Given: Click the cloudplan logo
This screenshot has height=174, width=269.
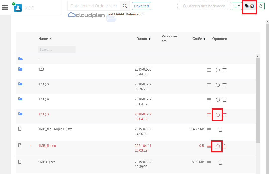Looking at the screenshot, I should point(86,15).
